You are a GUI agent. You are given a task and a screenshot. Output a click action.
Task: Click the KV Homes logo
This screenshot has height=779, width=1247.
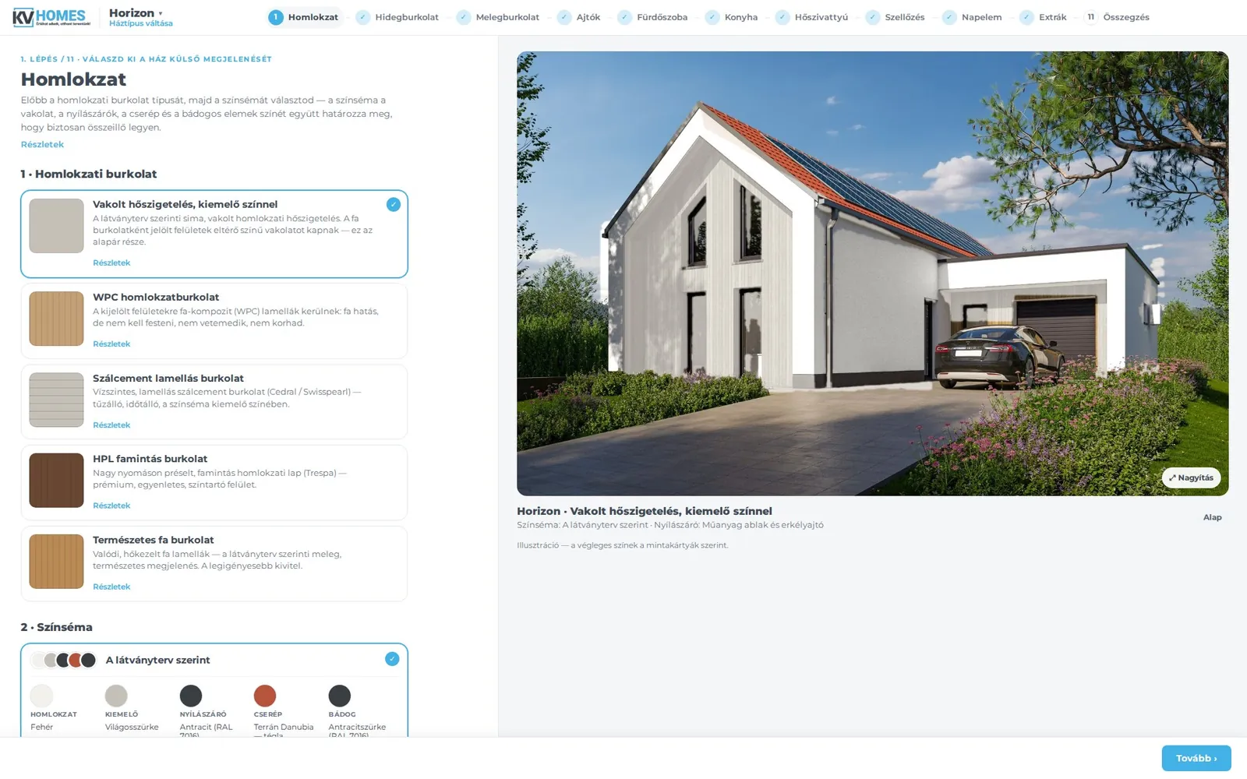click(51, 17)
